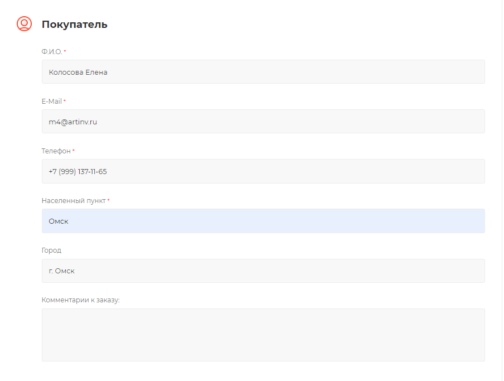Click the Покупатель section heading

[x=74, y=25]
